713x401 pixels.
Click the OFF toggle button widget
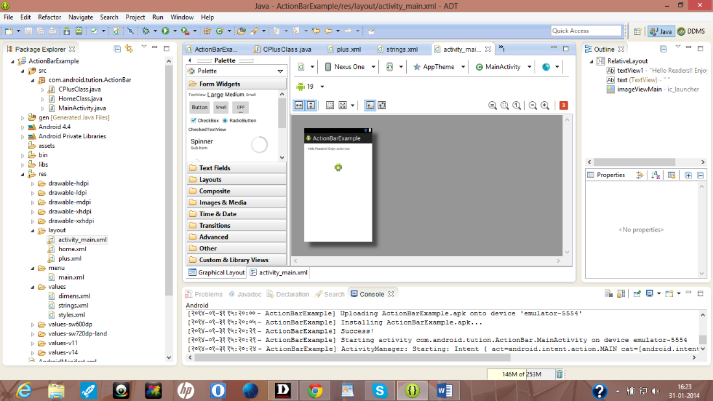click(x=240, y=107)
